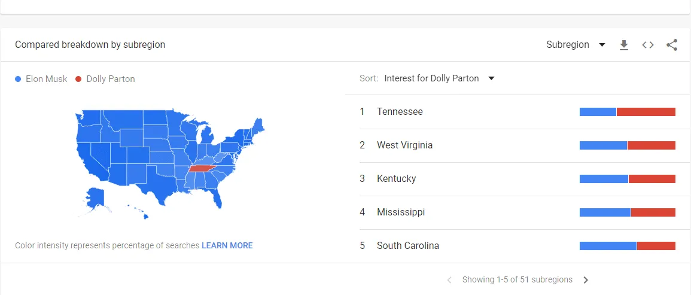
Task: Click South Carolina list entry
Action: click(407, 246)
